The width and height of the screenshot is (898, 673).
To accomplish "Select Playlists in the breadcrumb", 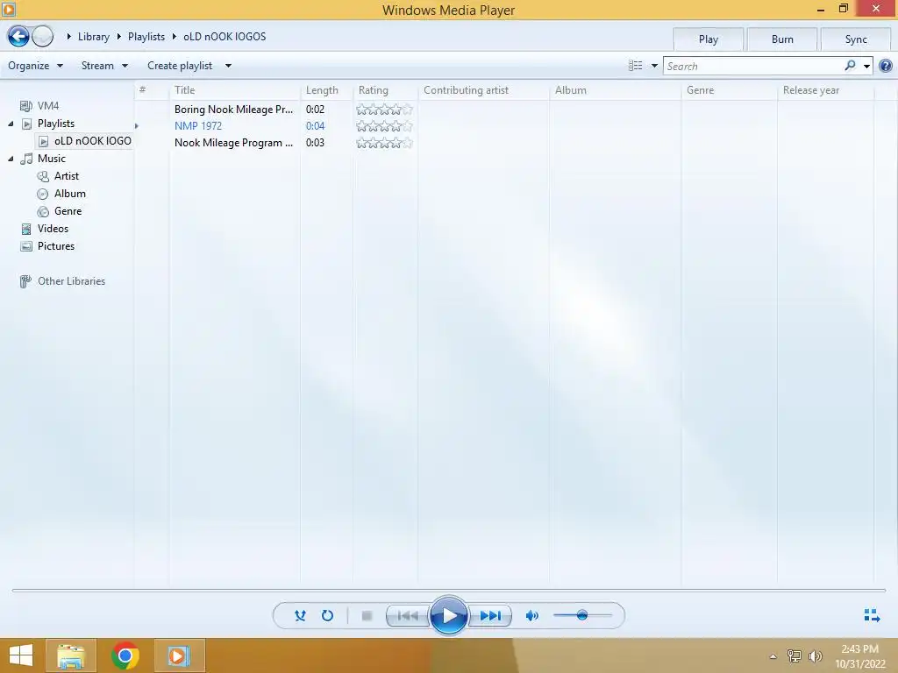I will [146, 37].
